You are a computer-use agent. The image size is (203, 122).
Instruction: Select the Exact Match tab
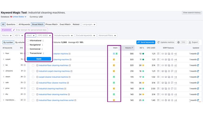pyautogui.click(x=65, y=24)
